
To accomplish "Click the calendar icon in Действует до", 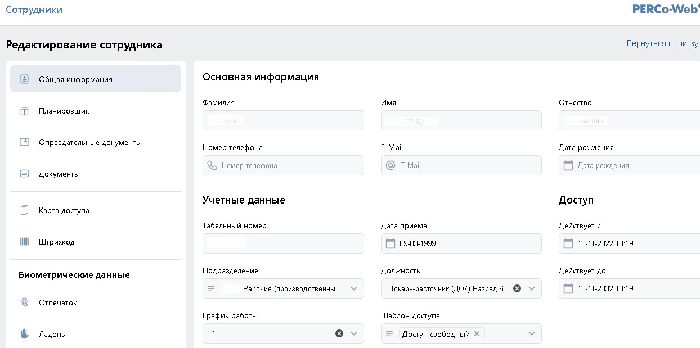I will 568,288.
